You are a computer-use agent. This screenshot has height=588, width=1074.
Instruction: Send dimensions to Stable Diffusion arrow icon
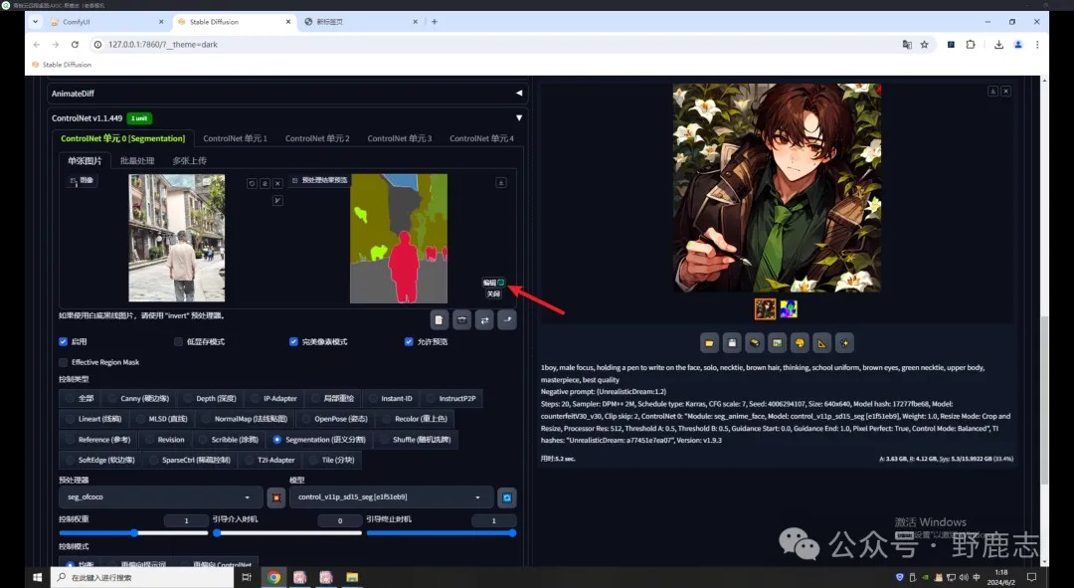[507, 319]
